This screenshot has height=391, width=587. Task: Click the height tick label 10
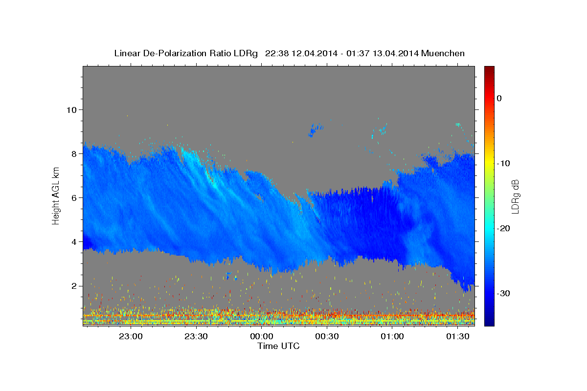click(x=71, y=109)
